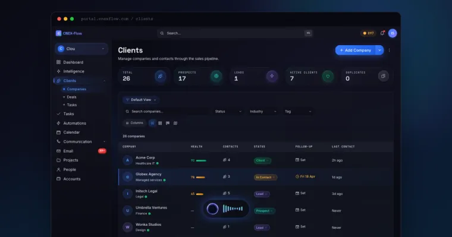The image size is (452, 237).
Task: Open Accounts in sidebar
Action: point(72,179)
